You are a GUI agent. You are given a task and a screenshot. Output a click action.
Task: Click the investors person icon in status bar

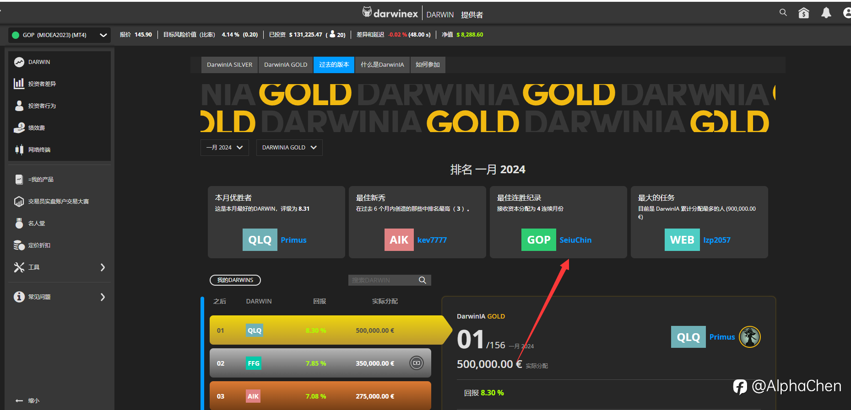click(x=332, y=34)
